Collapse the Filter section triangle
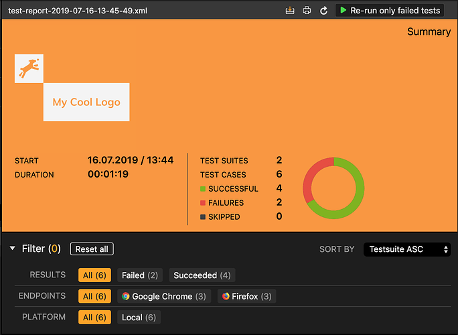The width and height of the screenshot is (458, 335). pyautogui.click(x=12, y=249)
